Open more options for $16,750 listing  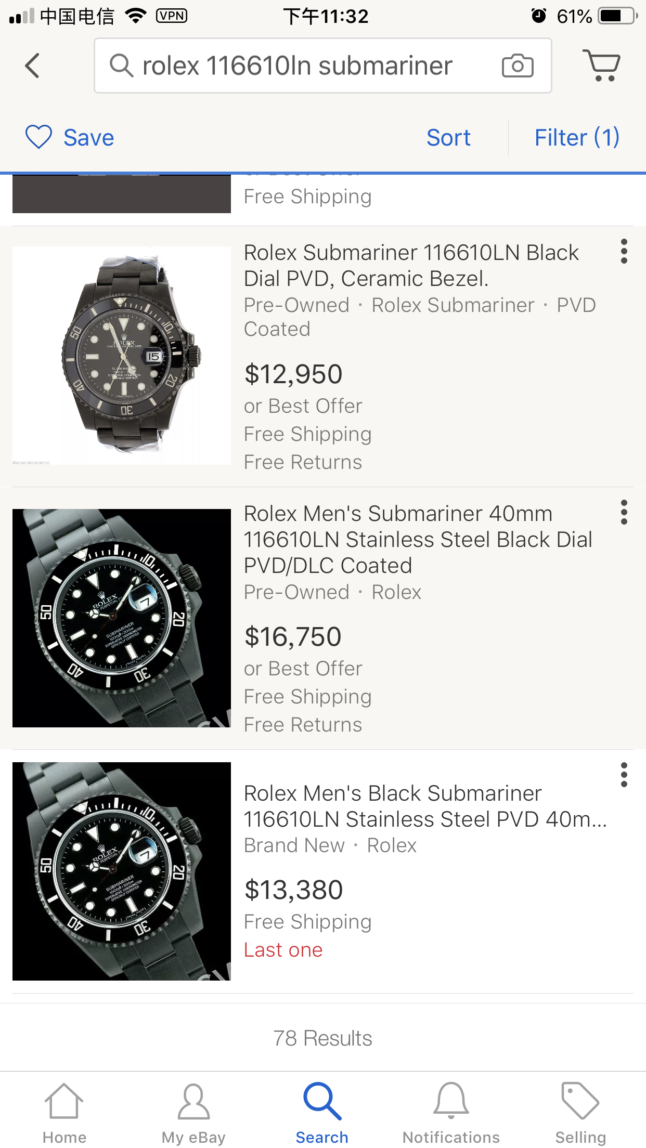pyautogui.click(x=624, y=513)
